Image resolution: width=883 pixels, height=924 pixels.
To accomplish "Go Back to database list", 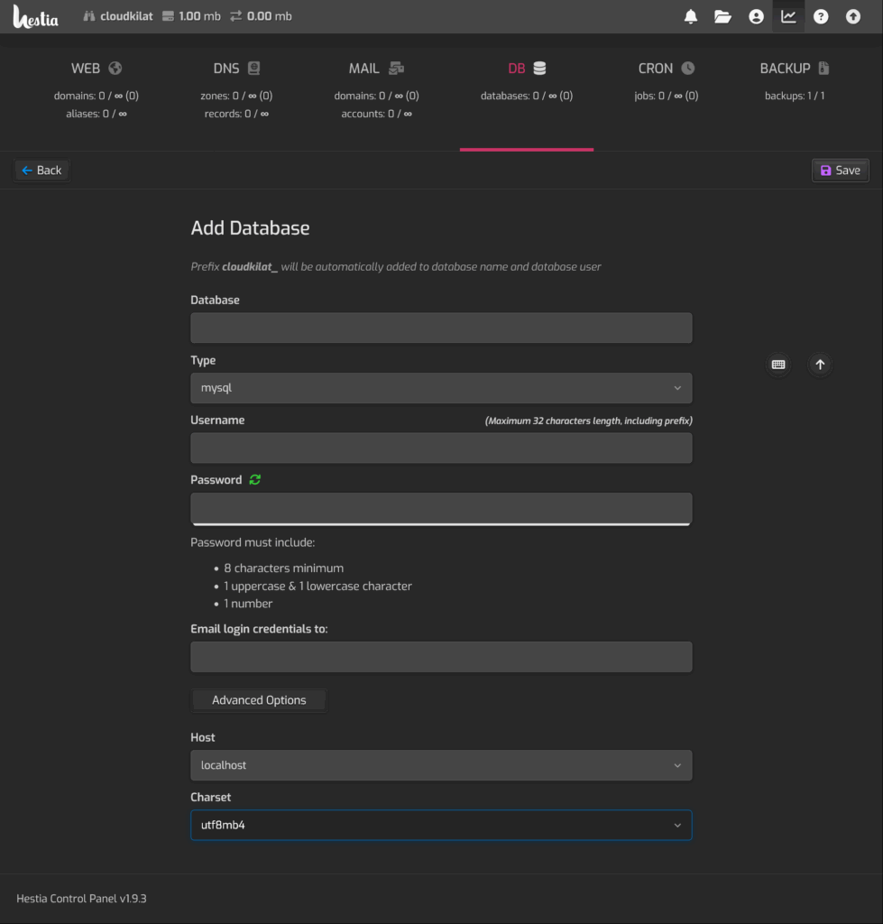I will (41, 171).
